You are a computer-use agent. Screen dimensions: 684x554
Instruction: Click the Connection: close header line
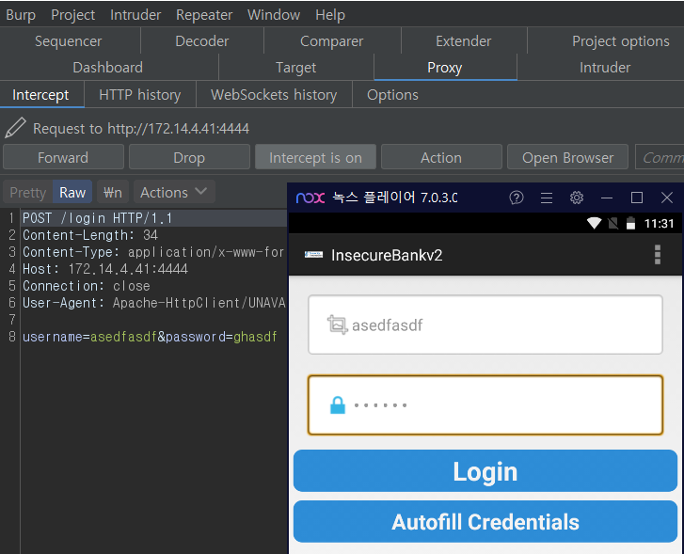(x=87, y=286)
